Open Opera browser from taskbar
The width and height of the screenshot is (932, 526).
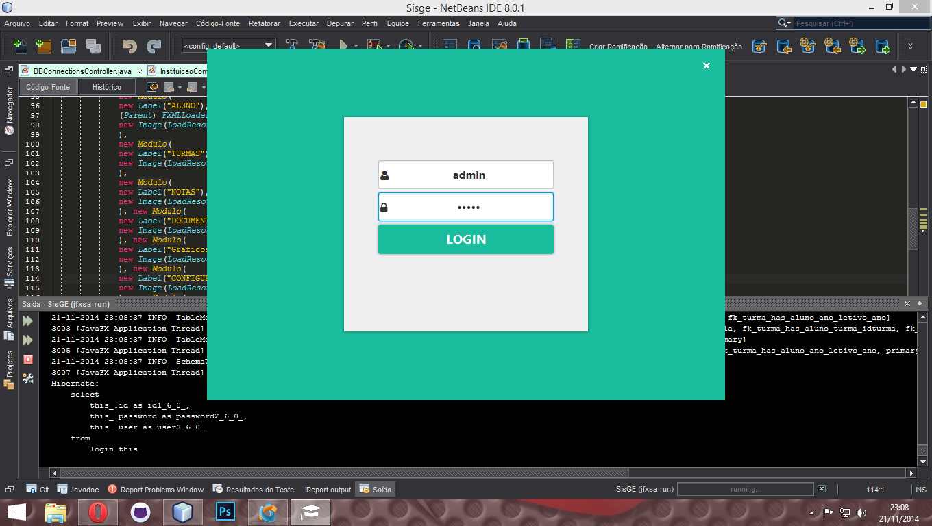click(98, 512)
